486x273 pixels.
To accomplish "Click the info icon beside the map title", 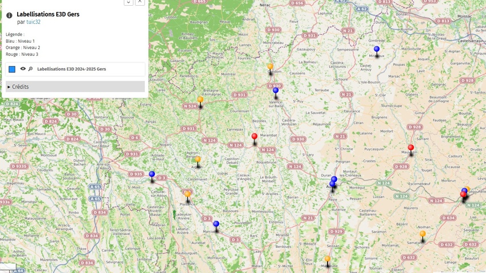I will pyautogui.click(x=9, y=16).
